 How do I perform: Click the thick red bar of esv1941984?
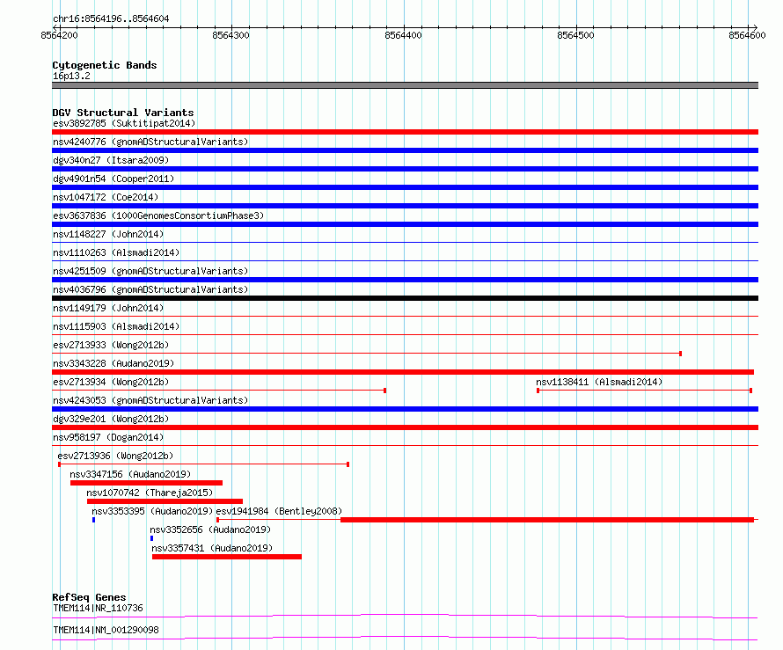pyautogui.click(x=547, y=520)
